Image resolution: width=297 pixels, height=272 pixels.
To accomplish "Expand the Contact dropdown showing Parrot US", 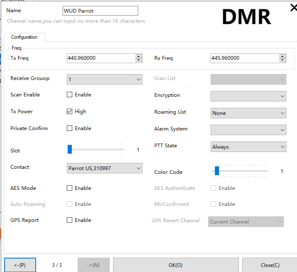I will [104, 168].
